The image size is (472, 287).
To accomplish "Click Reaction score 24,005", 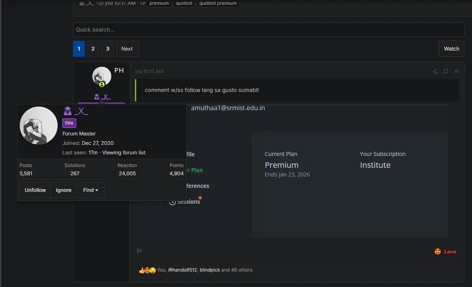I will click(127, 173).
